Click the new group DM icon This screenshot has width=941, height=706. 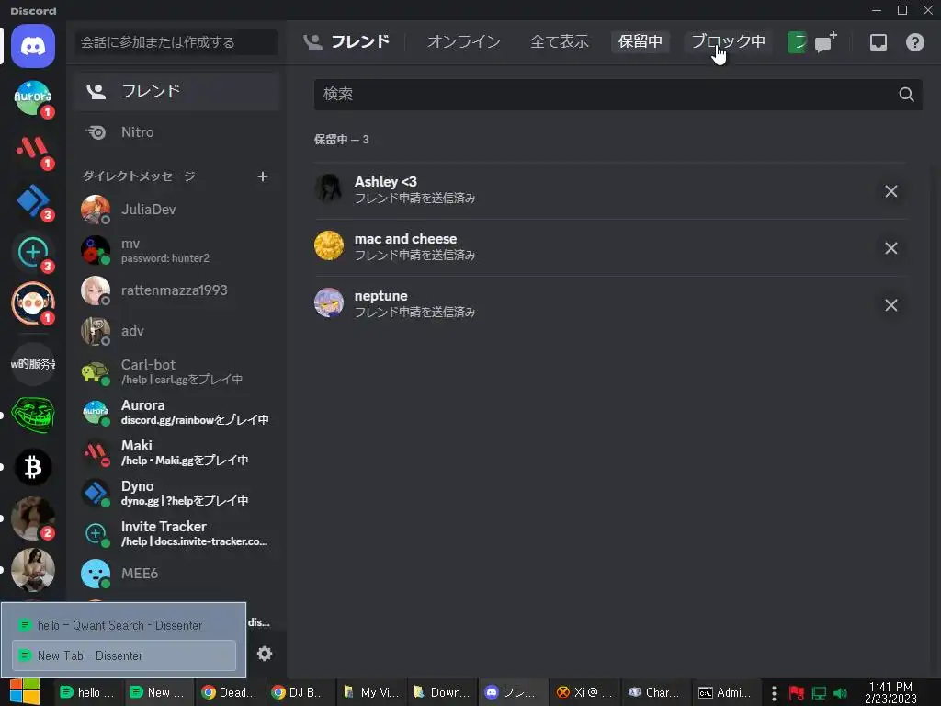click(x=825, y=42)
